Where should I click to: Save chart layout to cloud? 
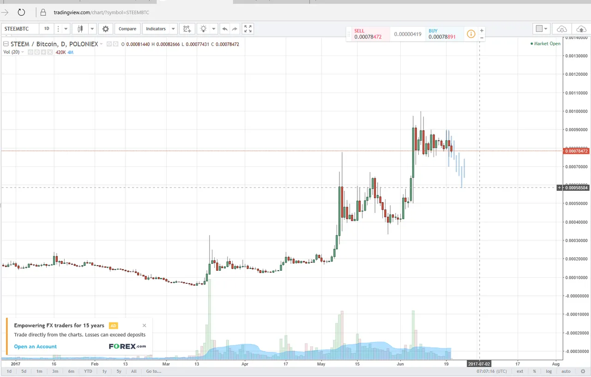pyautogui.click(x=581, y=29)
